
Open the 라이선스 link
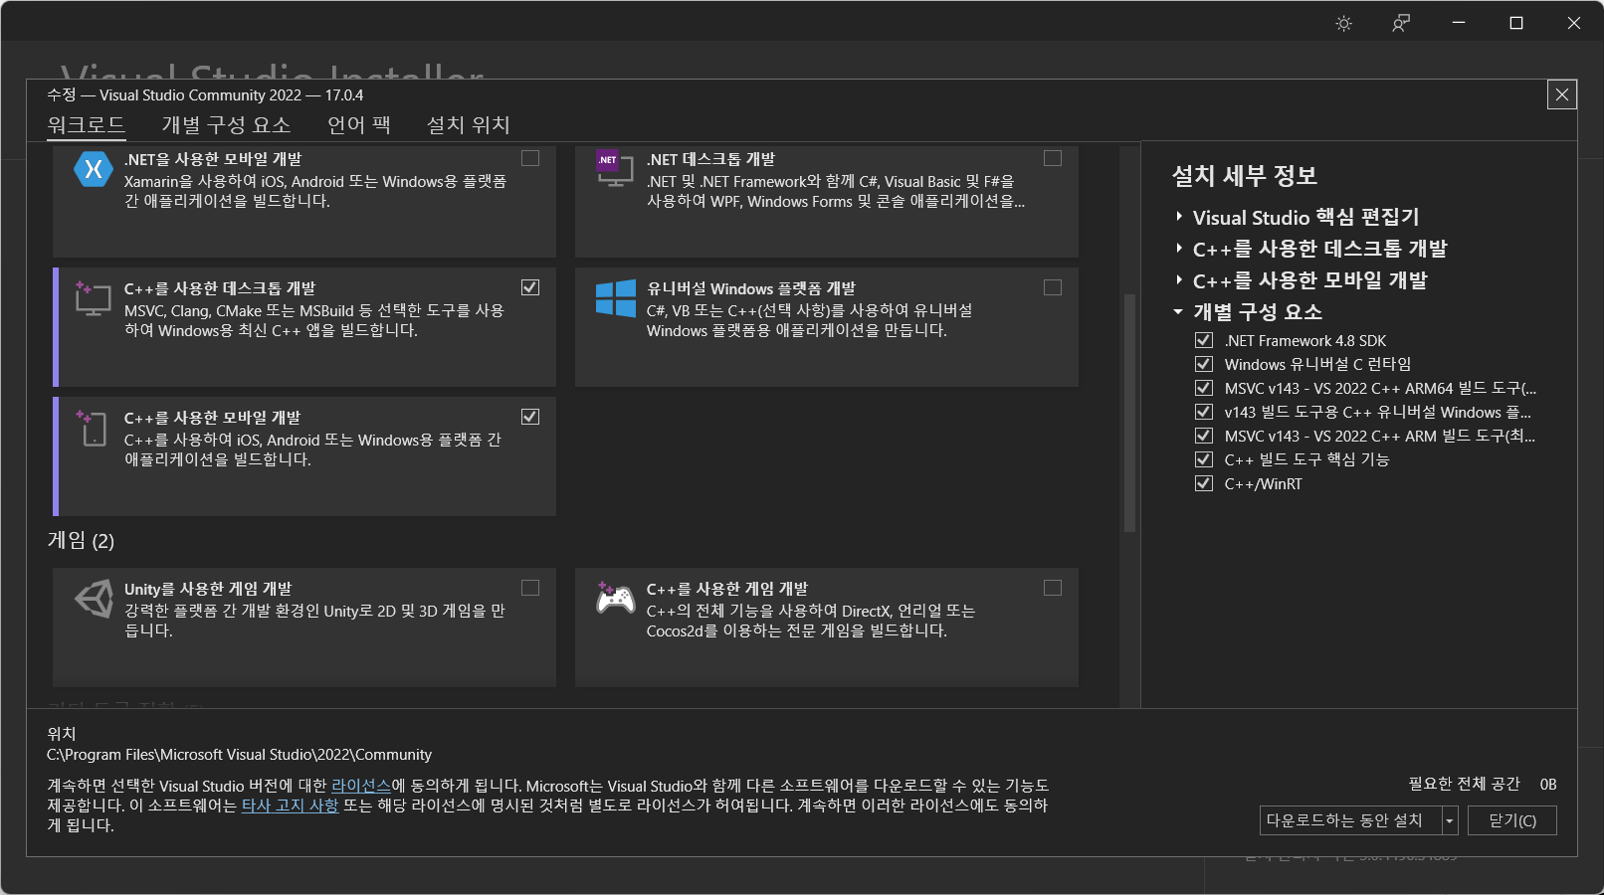361,786
